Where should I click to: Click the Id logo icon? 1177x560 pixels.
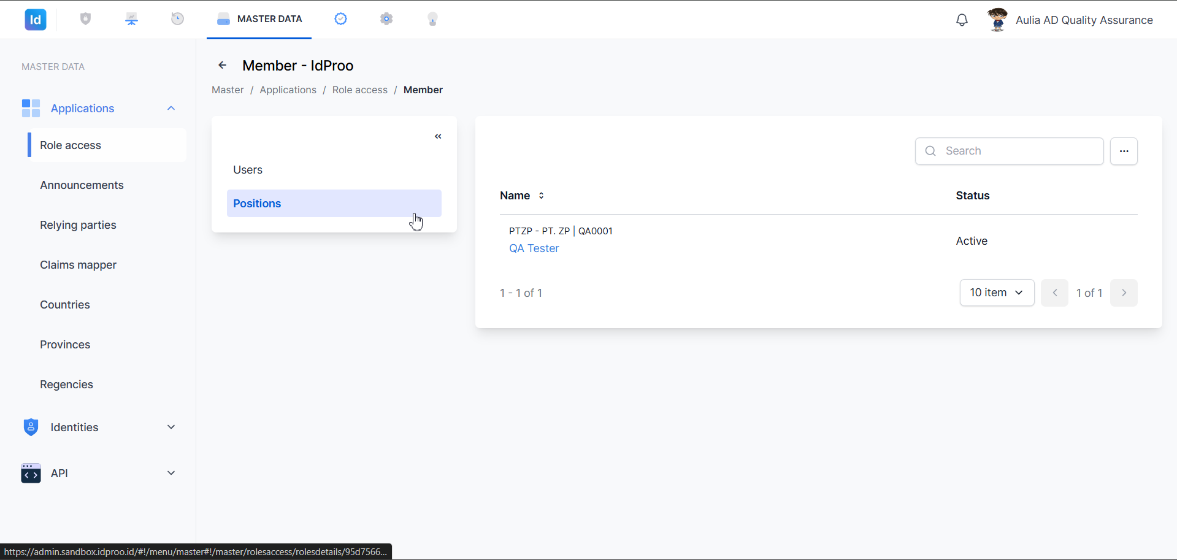(36, 20)
